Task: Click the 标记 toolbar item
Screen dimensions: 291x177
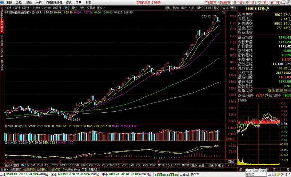Action: [216, 8]
